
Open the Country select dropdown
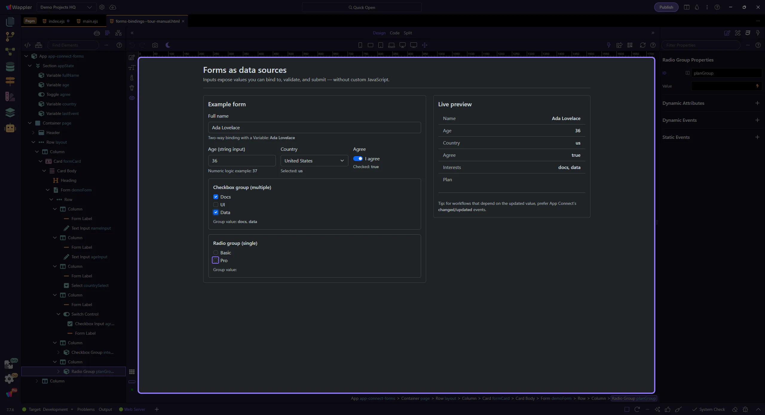pos(314,161)
